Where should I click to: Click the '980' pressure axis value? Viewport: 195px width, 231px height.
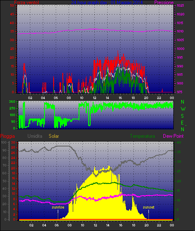[180, 83]
